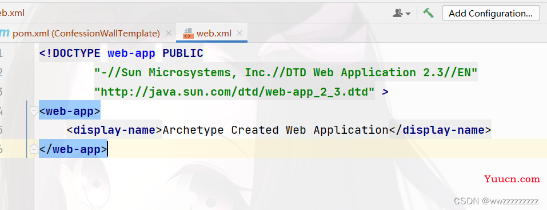Viewport: 547px width, 210px height.
Task: Close the web.xml editor tab
Action: click(239, 34)
